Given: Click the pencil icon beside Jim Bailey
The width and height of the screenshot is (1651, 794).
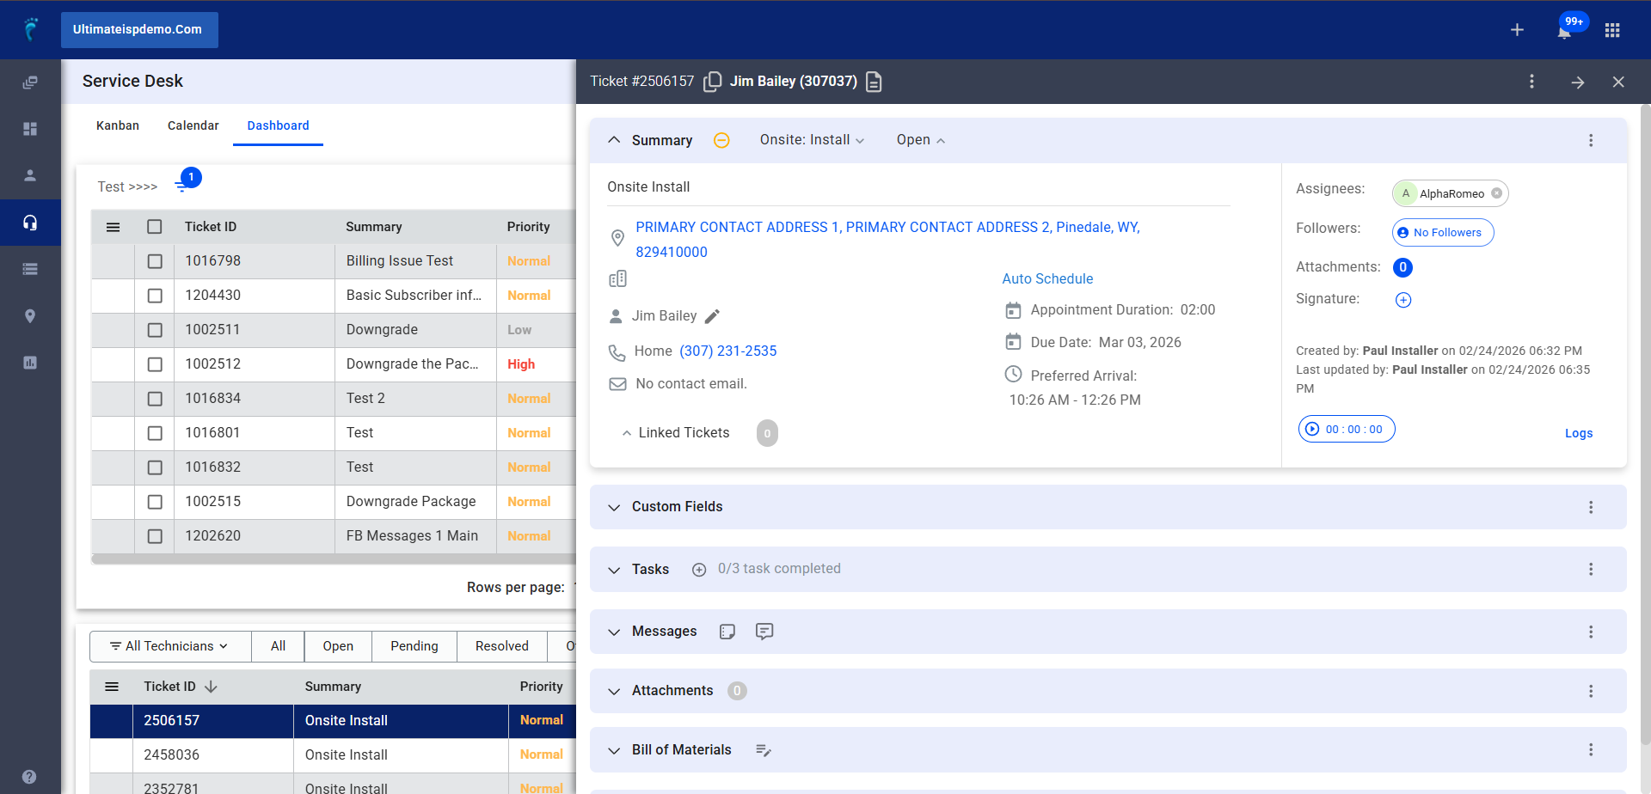Looking at the screenshot, I should tap(712, 316).
